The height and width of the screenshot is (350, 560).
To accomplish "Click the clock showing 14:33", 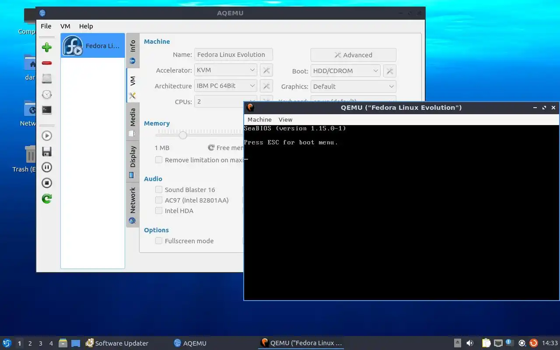I will click(x=550, y=343).
